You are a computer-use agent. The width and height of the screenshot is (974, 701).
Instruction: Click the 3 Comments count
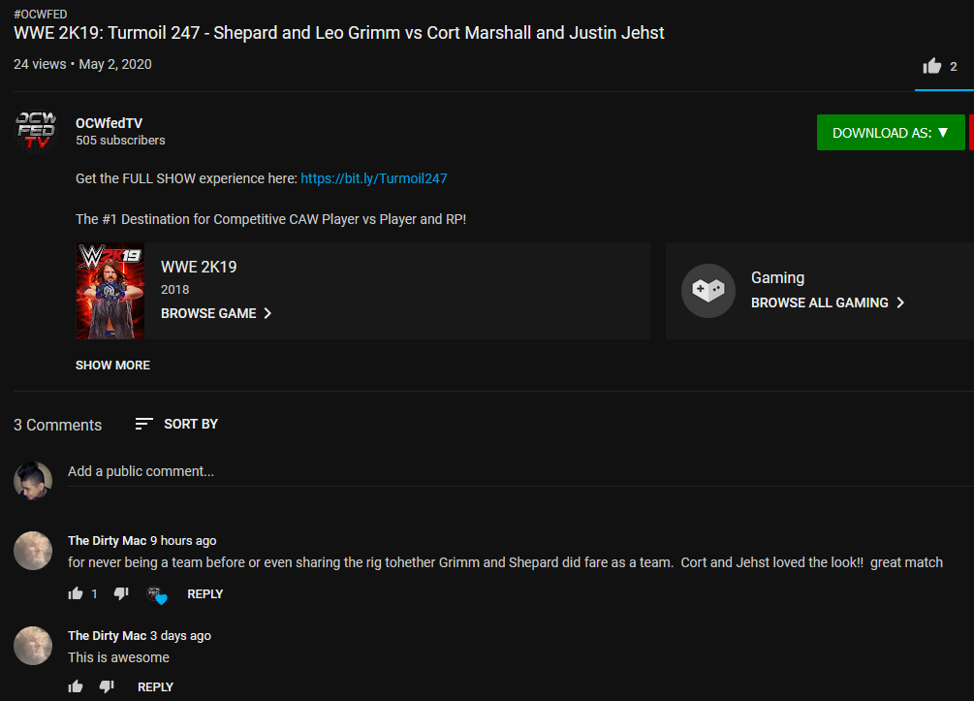pyautogui.click(x=58, y=425)
